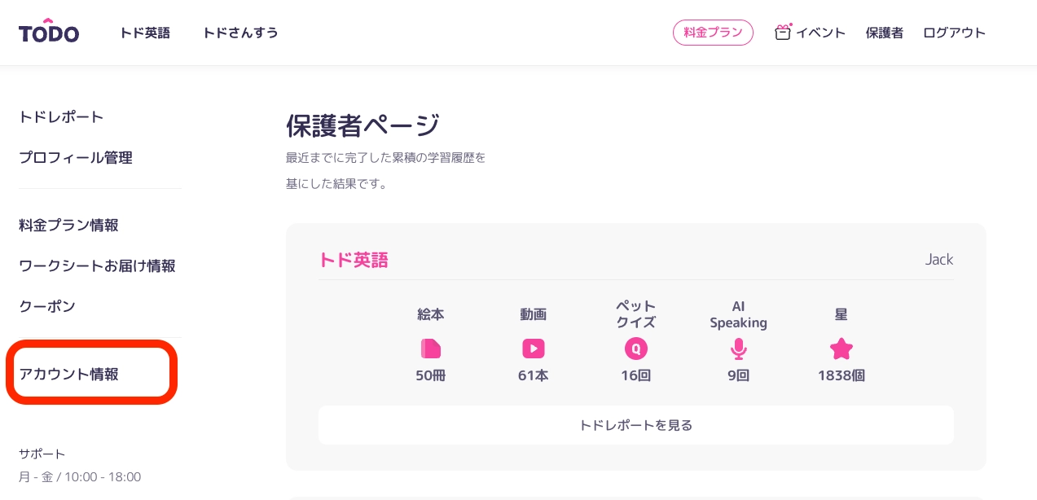
Task: Click the picture book icon
Action: tap(430, 349)
